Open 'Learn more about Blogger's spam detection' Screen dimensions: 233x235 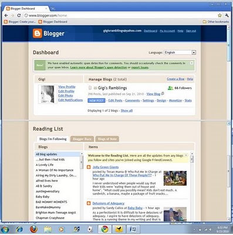99,68
